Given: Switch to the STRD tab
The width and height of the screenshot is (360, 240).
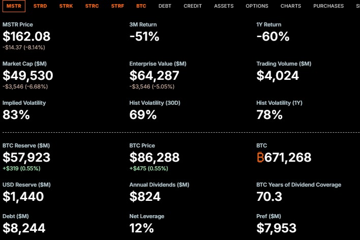Looking at the screenshot, I should (40, 6).
